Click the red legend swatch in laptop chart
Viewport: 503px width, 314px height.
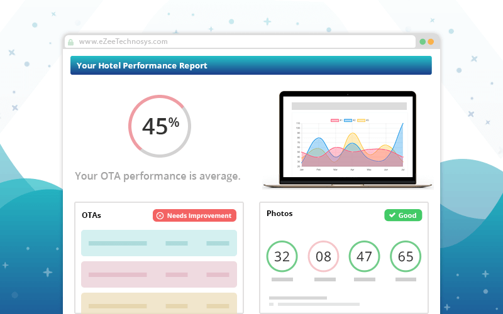[334, 121]
